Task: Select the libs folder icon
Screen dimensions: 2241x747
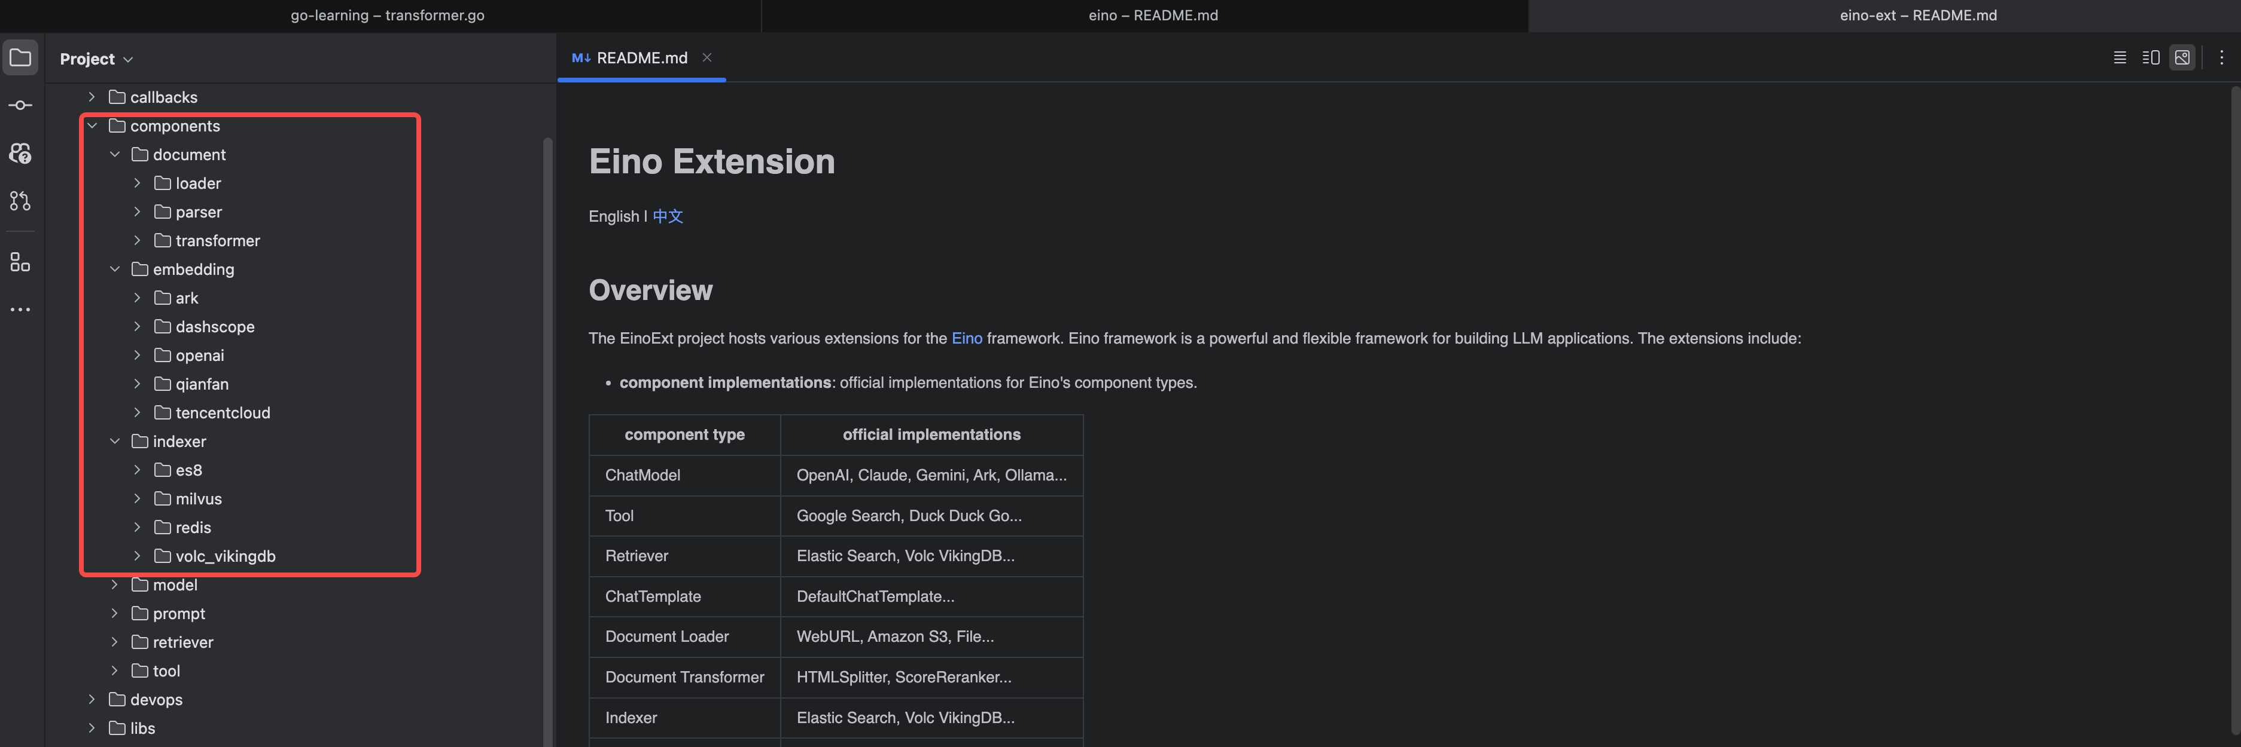Action: tap(117, 728)
